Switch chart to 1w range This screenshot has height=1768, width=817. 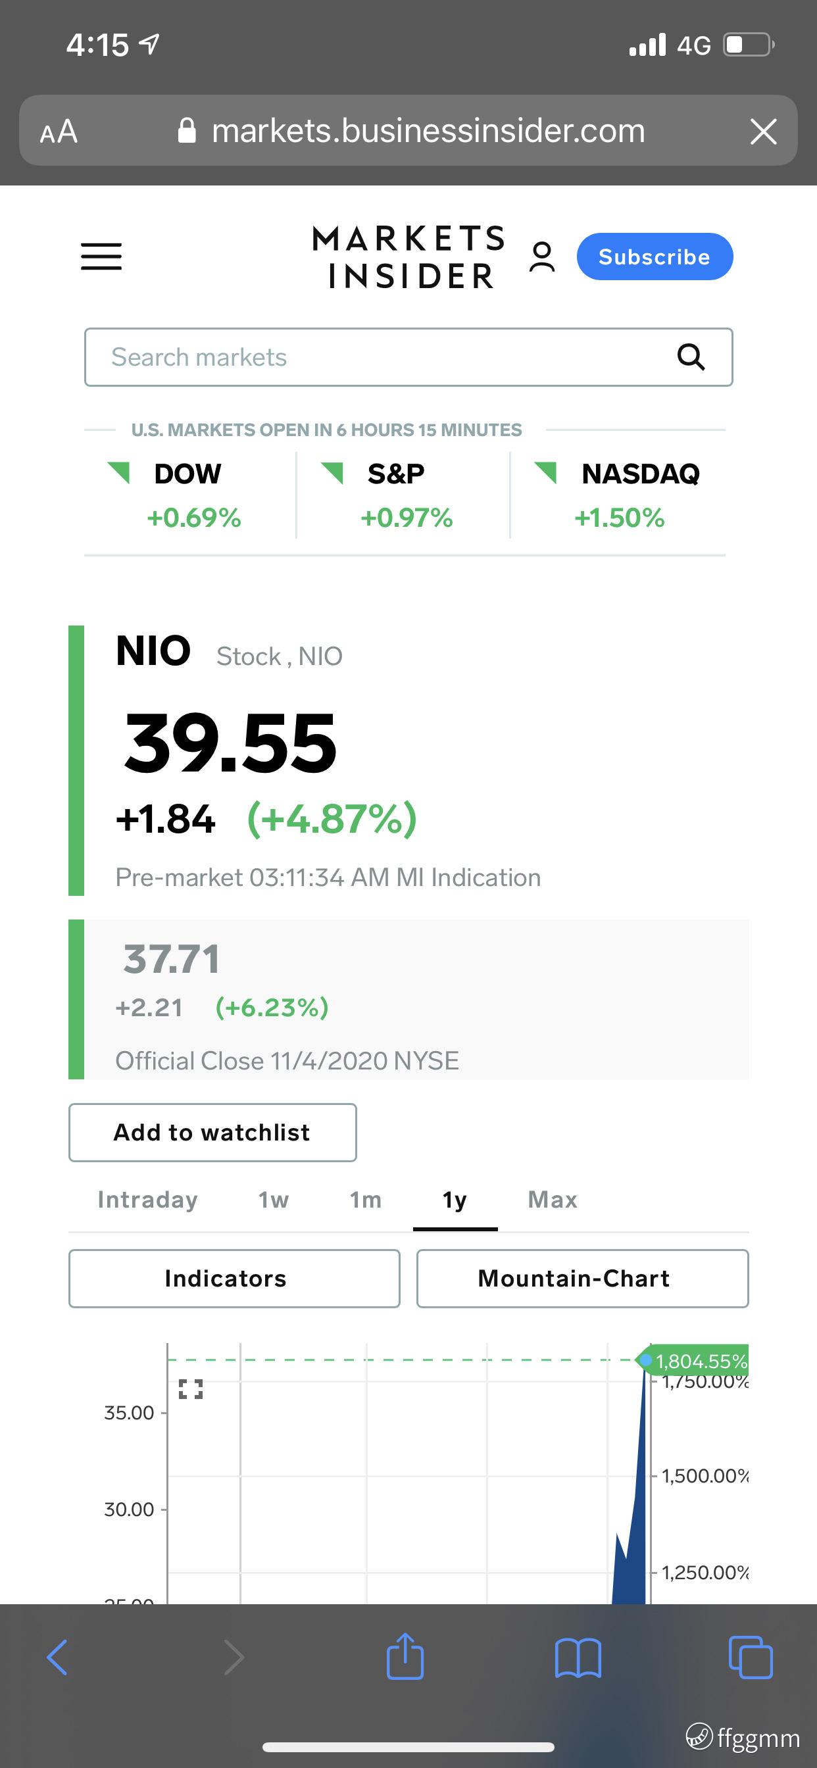point(273,1199)
